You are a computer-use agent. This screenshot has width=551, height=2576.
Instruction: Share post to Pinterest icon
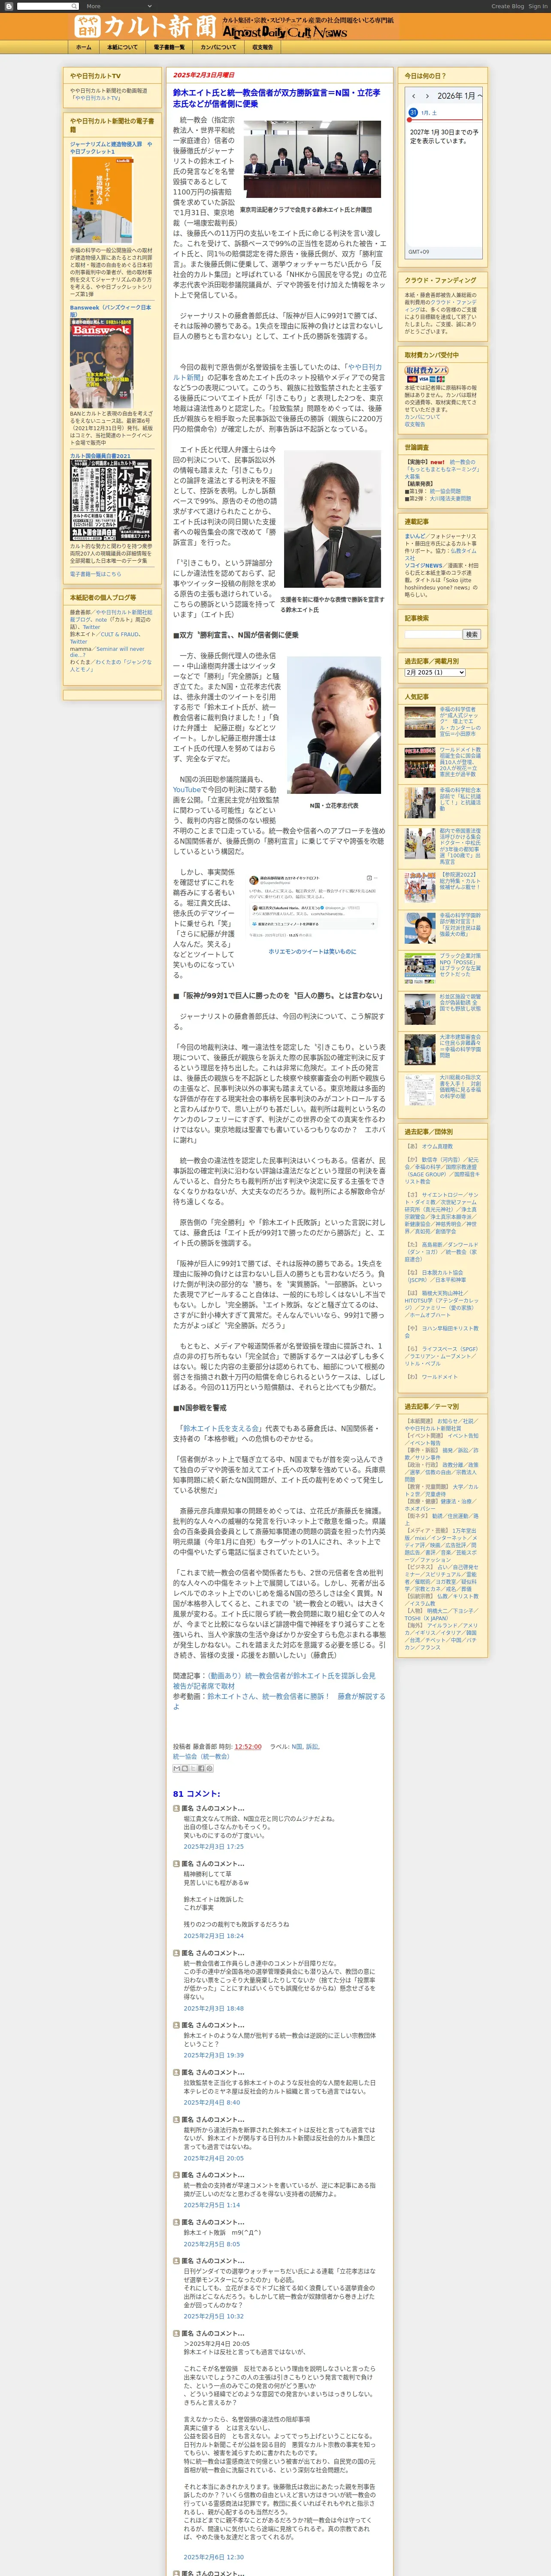[x=209, y=1769]
